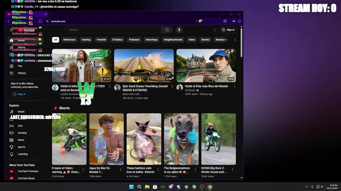The height and width of the screenshot is (191, 341).
Task: Click the HiClavero channel name link
Action: point(190,90)
